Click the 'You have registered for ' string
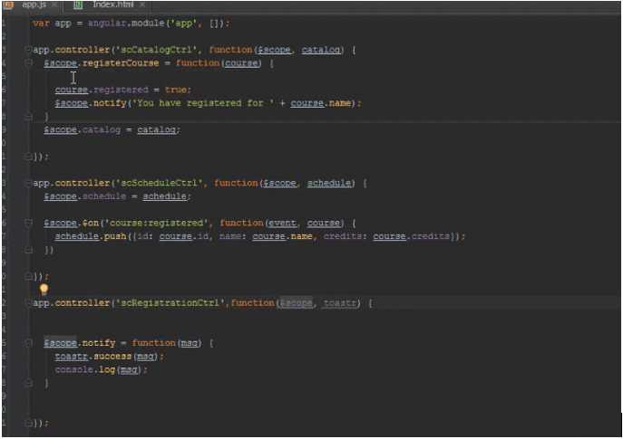 coord(202,103)
